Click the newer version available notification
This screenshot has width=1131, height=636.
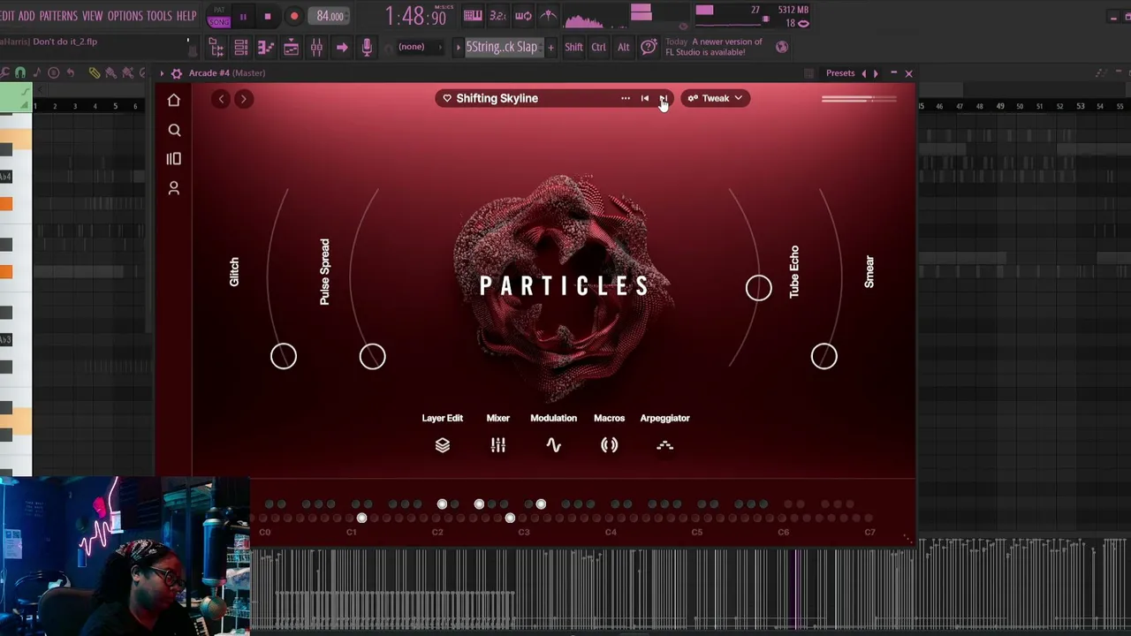(714, 47)
